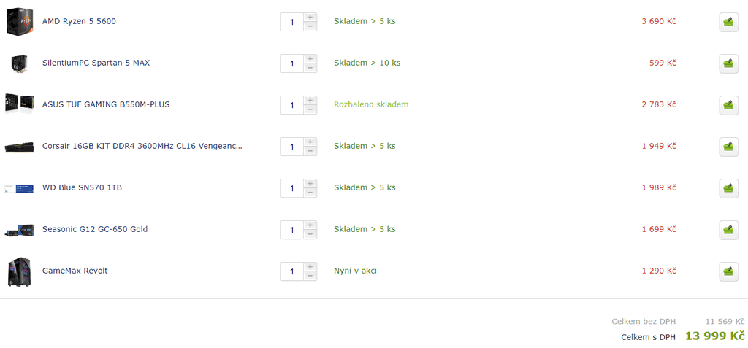Decrease quantity of WD Blue SN570 1TB
Screen dimensions: 748x348
310,193
